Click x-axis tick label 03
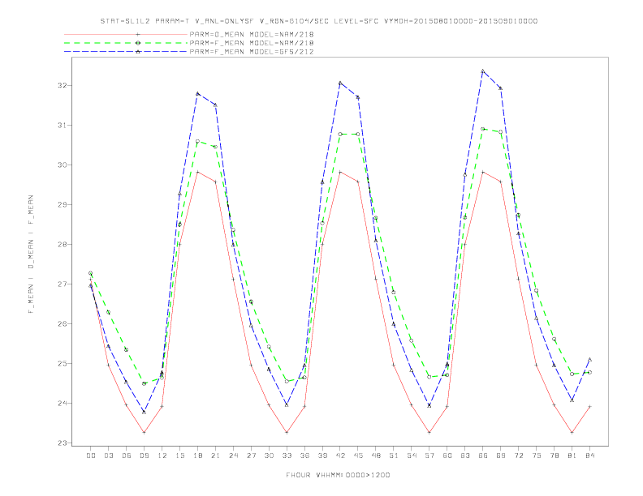The image size is (643, 496). pos(109,455)
